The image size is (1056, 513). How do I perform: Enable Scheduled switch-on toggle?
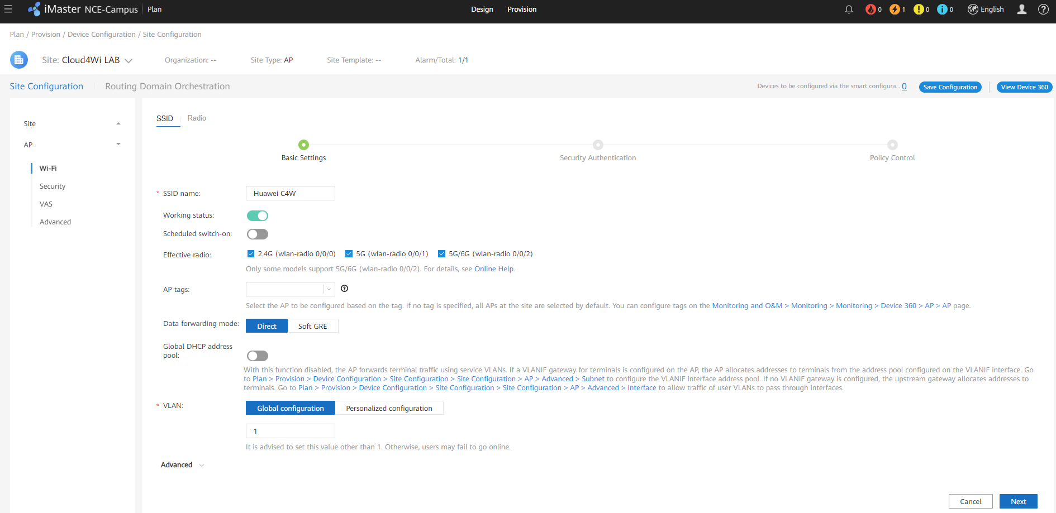pos(258,234)
